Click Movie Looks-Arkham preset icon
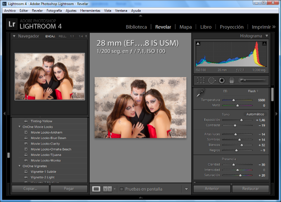281x202 pixels. pyautogui.click(x=26, y=132)
